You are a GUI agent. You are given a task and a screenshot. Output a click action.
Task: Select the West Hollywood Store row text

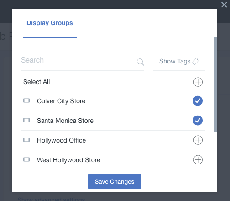[x=68, y=160]
